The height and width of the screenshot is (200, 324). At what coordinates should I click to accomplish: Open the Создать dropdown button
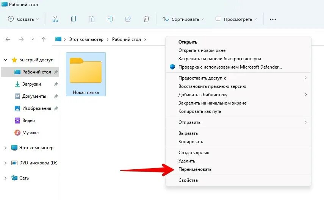pos(23,19)
